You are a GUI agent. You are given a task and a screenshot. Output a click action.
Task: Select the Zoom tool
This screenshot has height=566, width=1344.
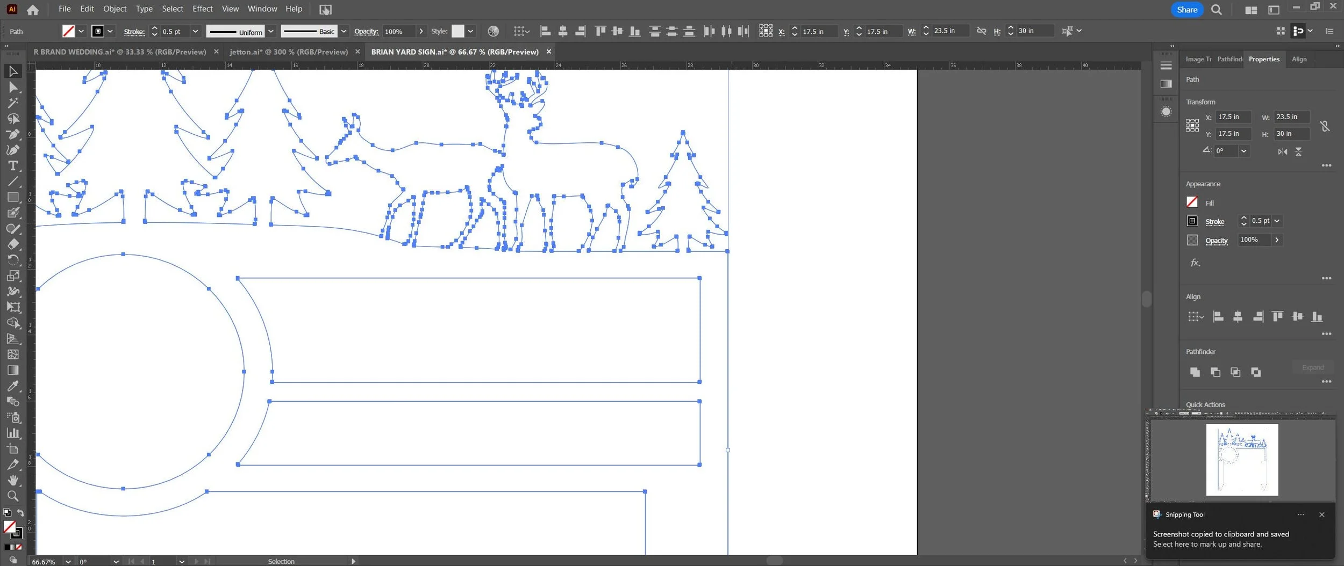click(x=13, y=496)
